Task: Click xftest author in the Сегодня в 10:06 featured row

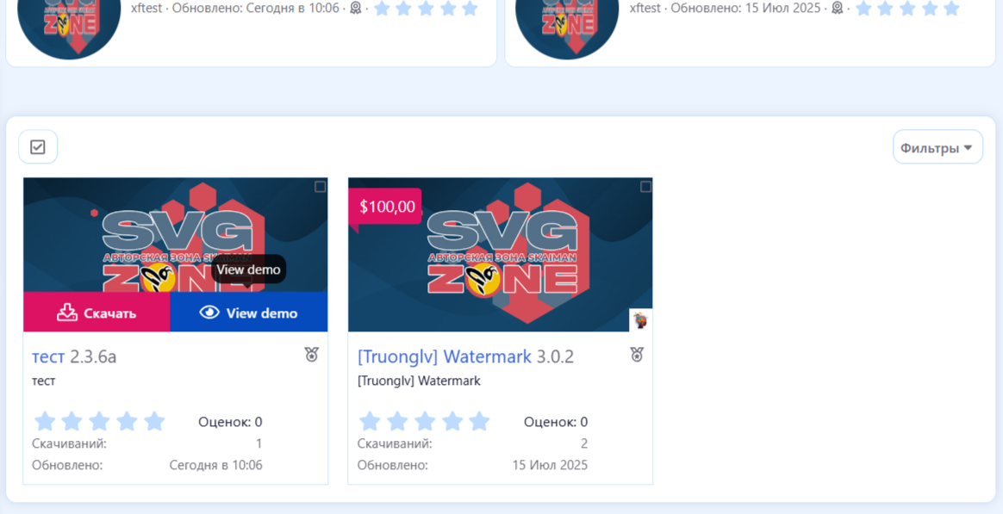Action: (x=146, y=9)
